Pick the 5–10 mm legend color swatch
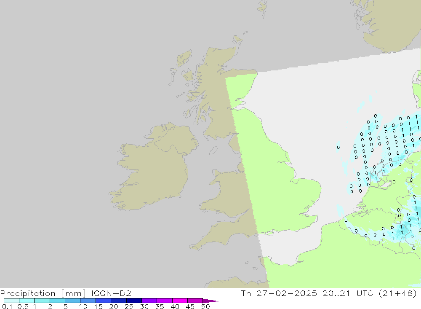 pos(72,301)
